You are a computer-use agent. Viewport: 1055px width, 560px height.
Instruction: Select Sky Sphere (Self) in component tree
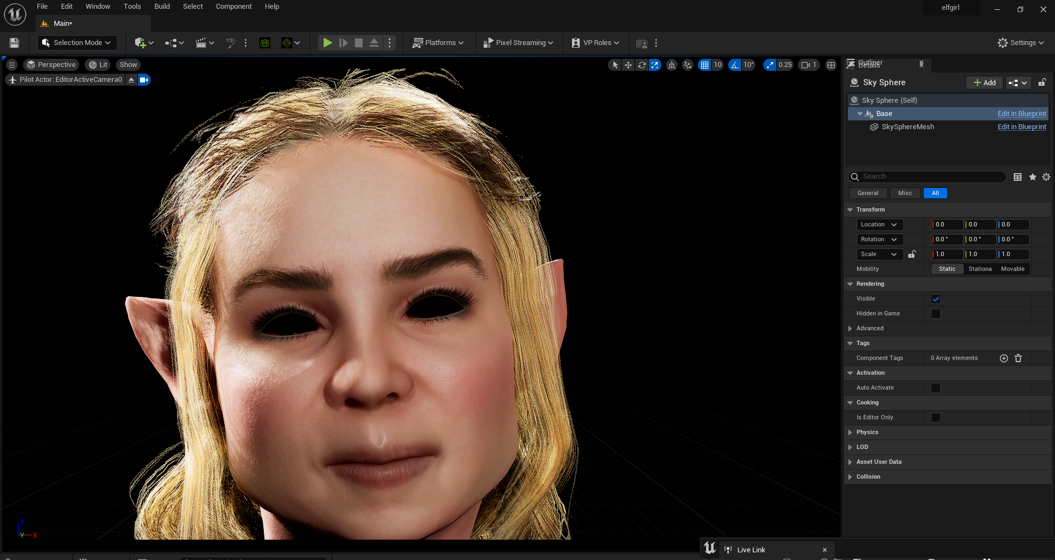point(948,101)
